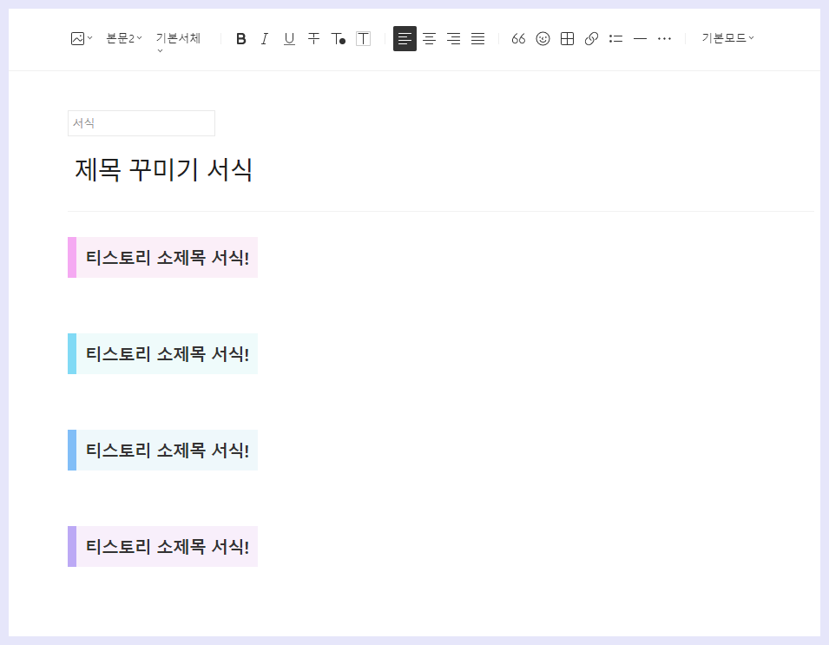Click the 서식 category input field
Screen dimensions: 829x645
(x=141, y=123)
